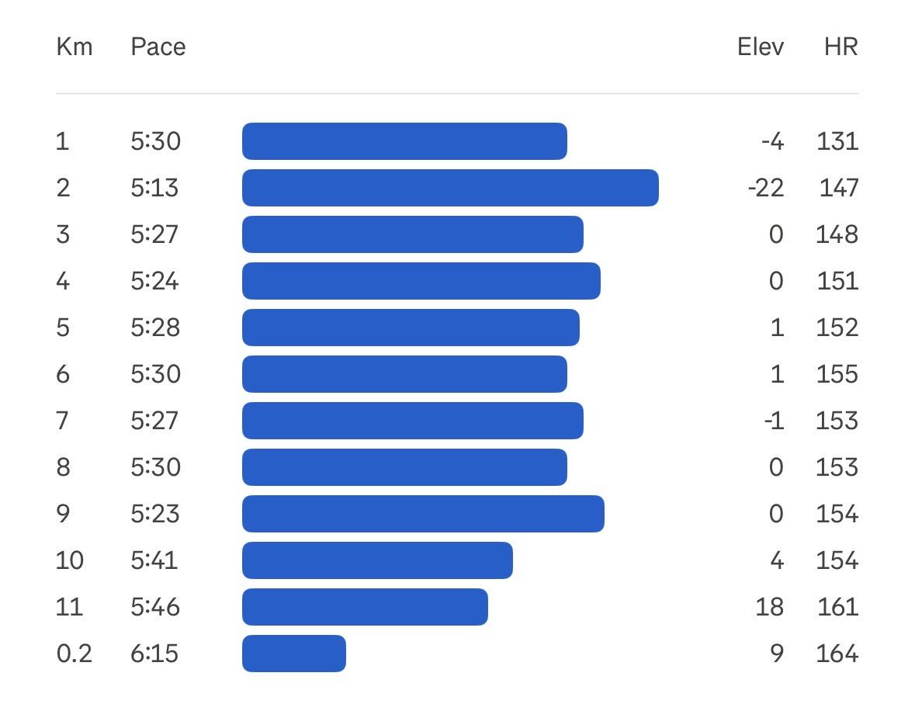Click the elevation value 18 in kilometer 11
Screen dimensions: 915x704
pos(770,607)
